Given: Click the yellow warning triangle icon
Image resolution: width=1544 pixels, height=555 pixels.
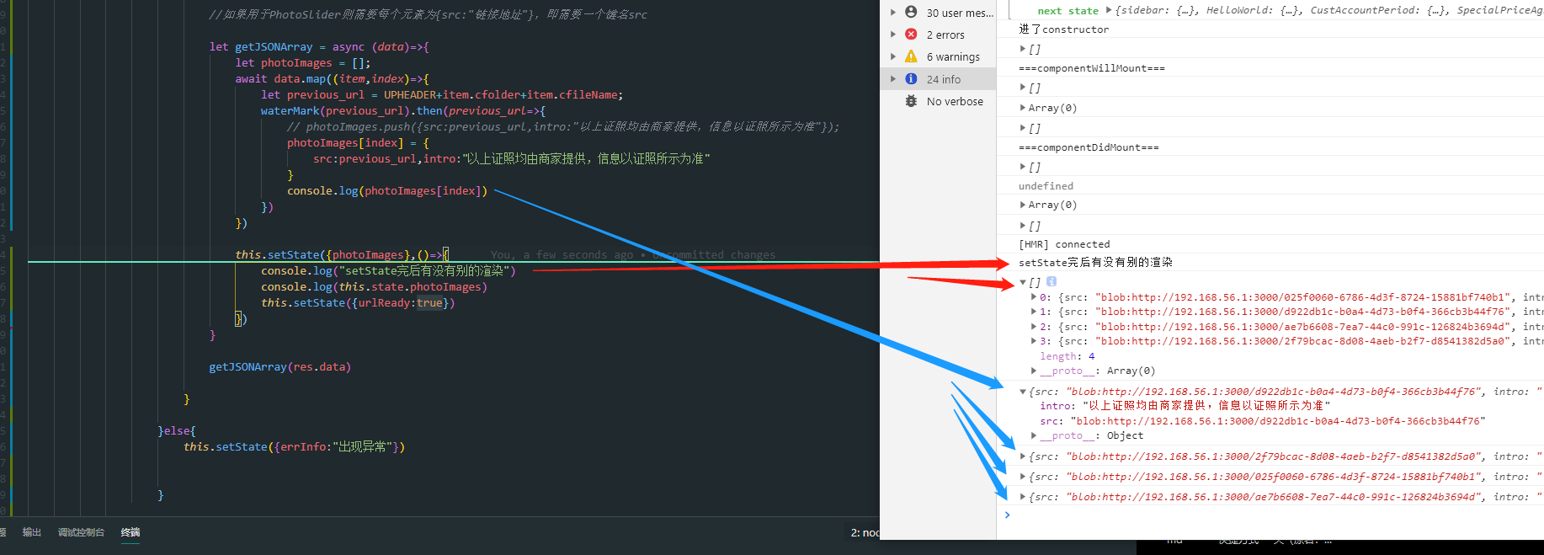Looking at the screenshot, I should (911, 56).
